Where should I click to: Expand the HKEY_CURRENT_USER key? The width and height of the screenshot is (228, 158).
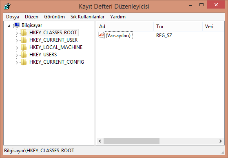(x=17, y=40)
